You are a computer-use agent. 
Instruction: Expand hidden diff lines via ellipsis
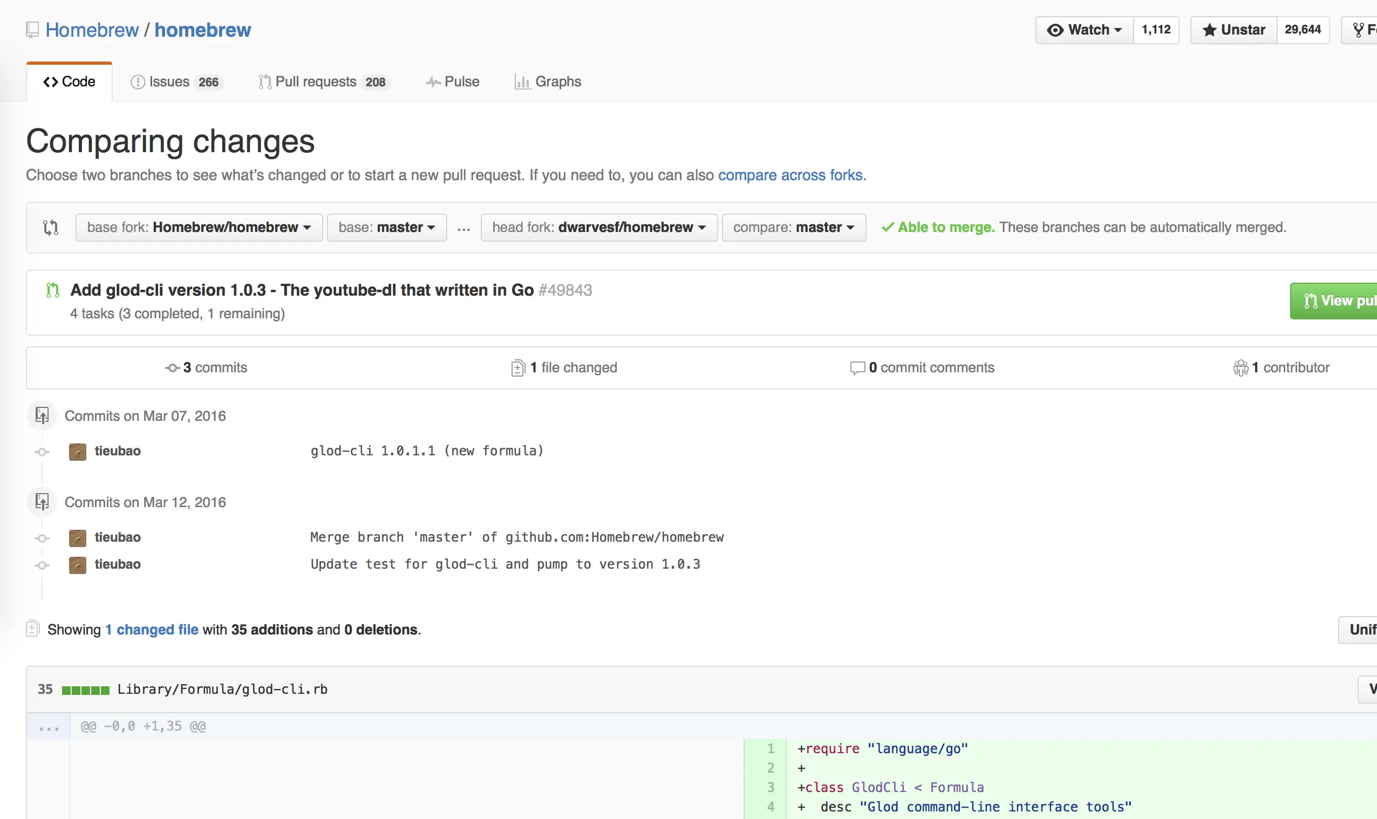coord(49,726)
